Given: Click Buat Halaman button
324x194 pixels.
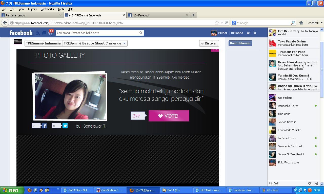Looking at the screenshot, I should coord(240,43).
